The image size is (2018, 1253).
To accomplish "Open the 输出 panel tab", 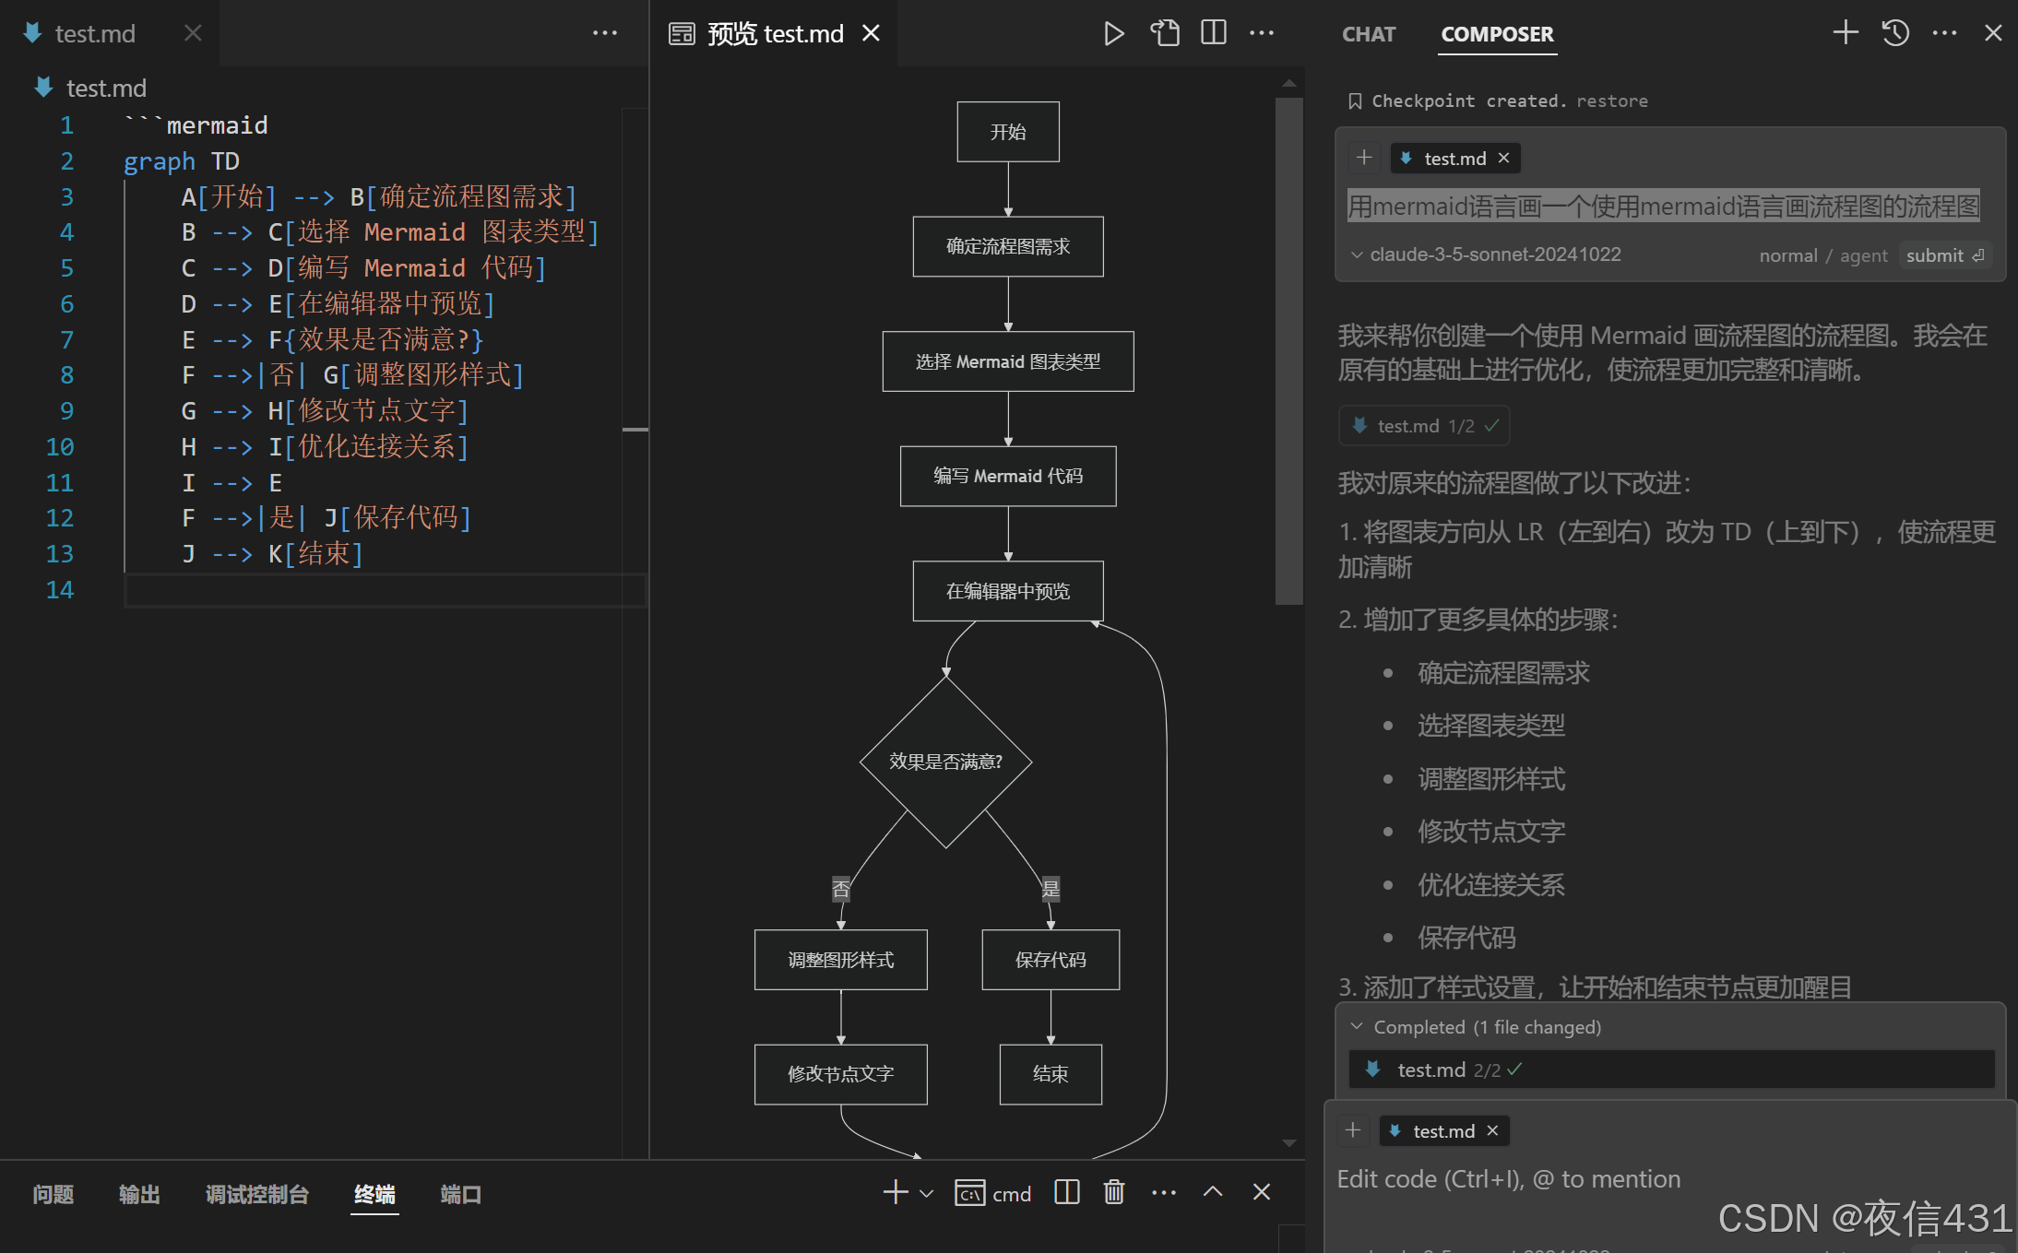I will [139, 1195].
